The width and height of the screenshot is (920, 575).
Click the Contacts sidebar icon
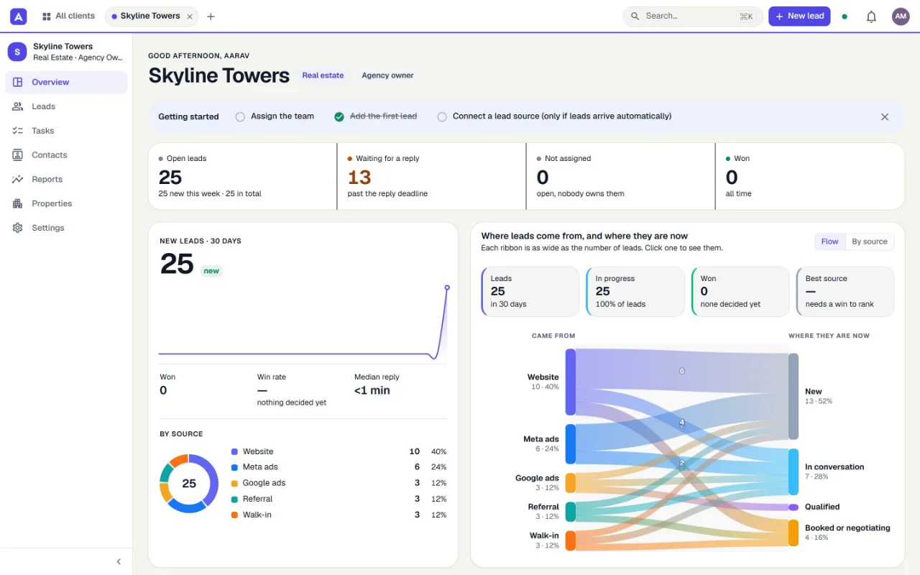tap(18, 155)
